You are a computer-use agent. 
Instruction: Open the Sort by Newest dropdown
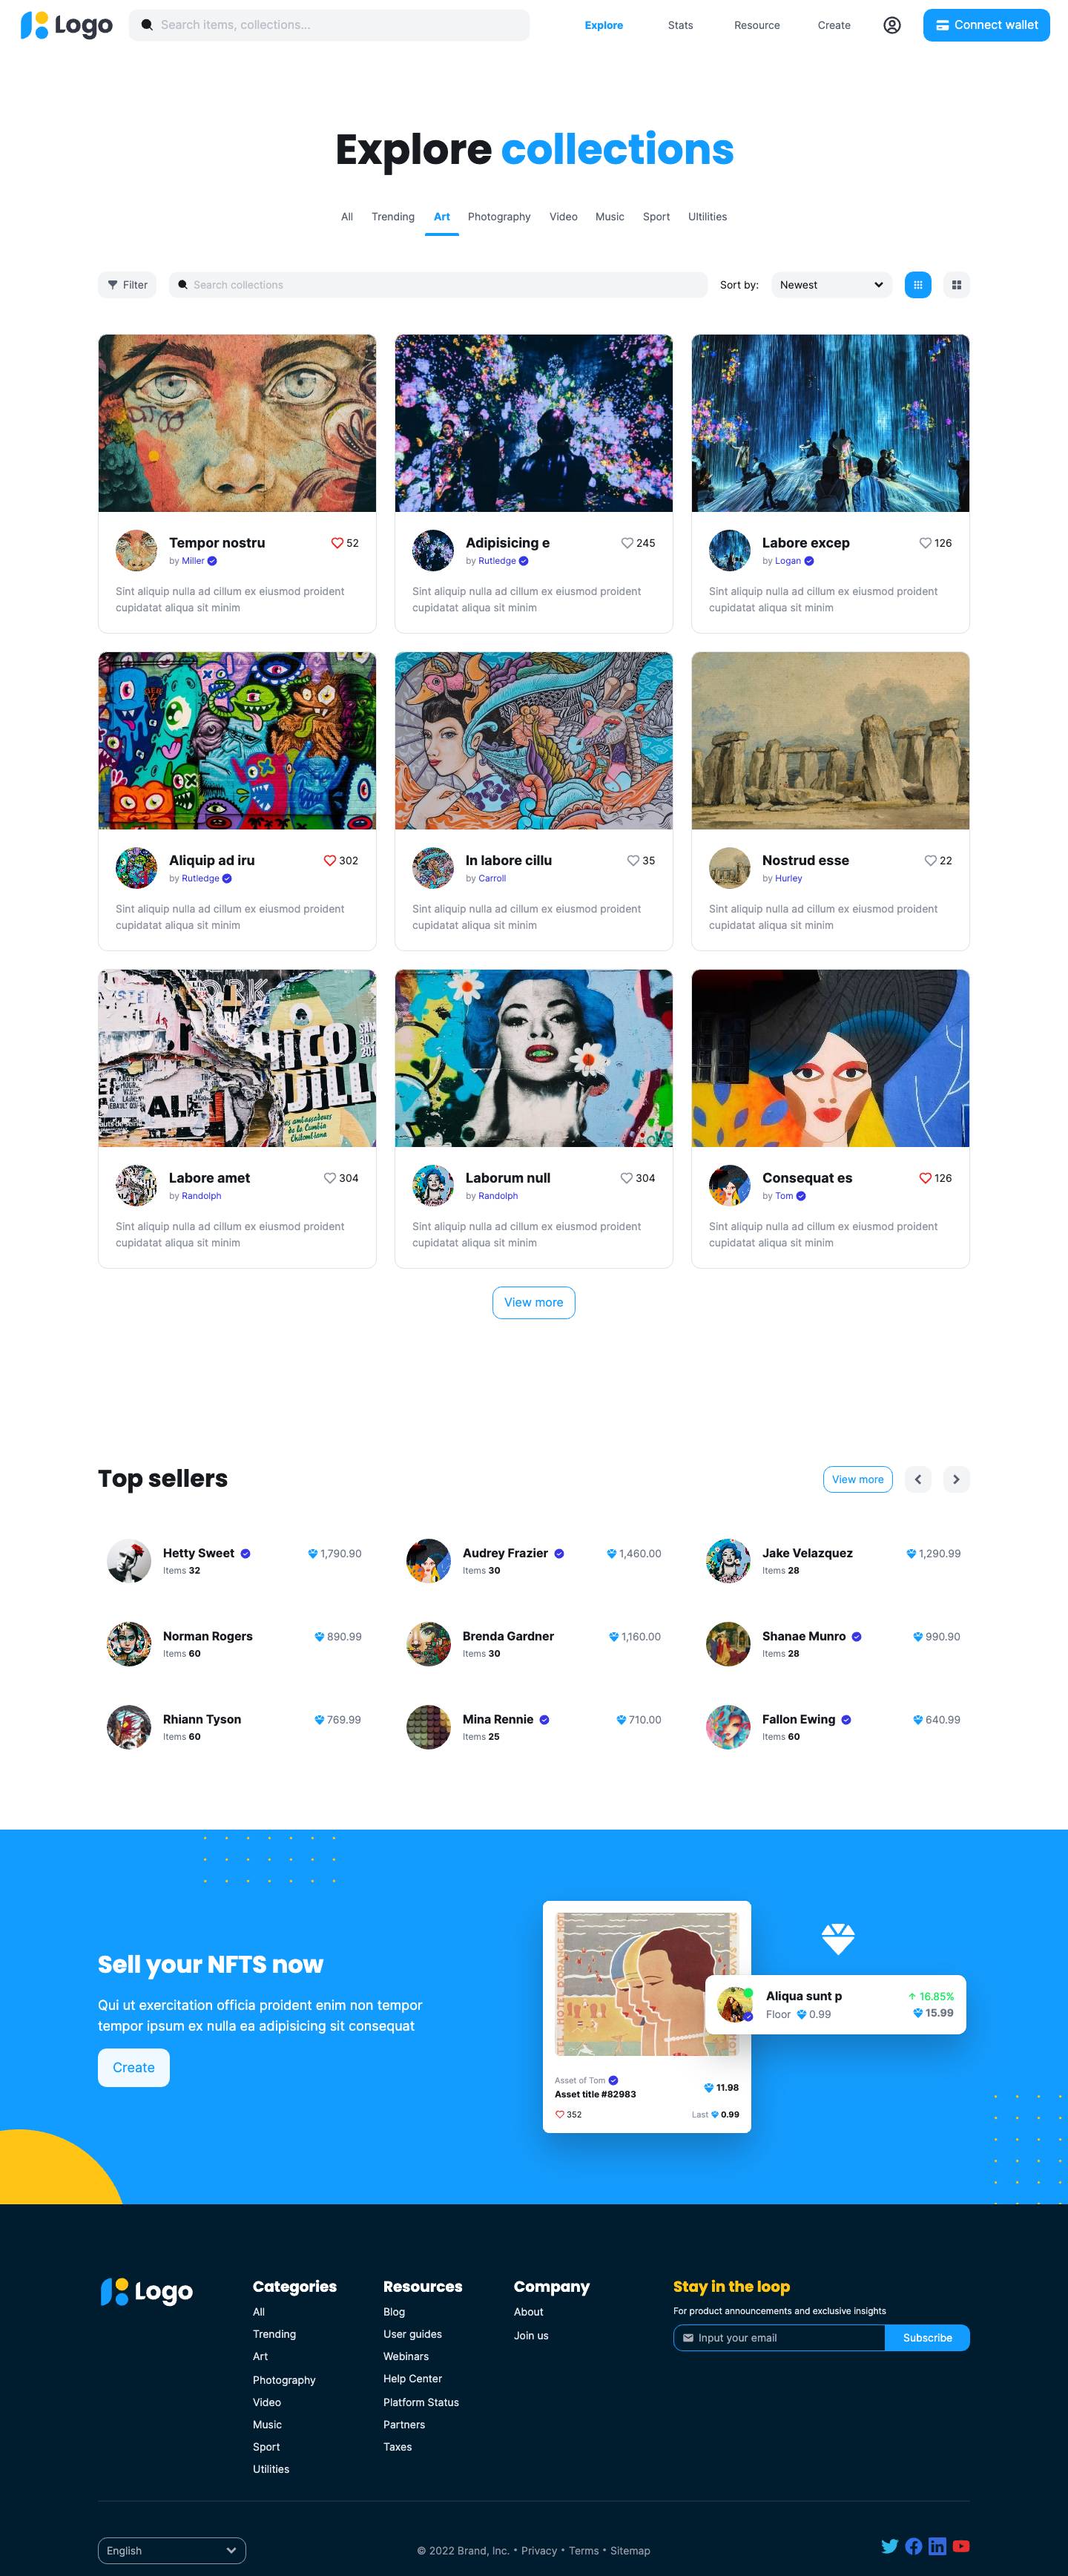click(x=832, y=285)
